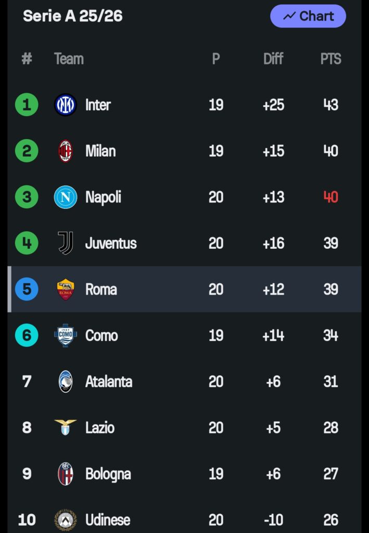This screenshot has width=369, height=533.
Task: Click the blue rank 5 badge
Action: 27,289
